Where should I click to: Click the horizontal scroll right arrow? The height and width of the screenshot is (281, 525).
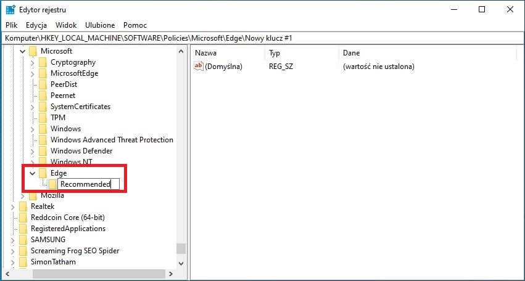coord(171,274)
